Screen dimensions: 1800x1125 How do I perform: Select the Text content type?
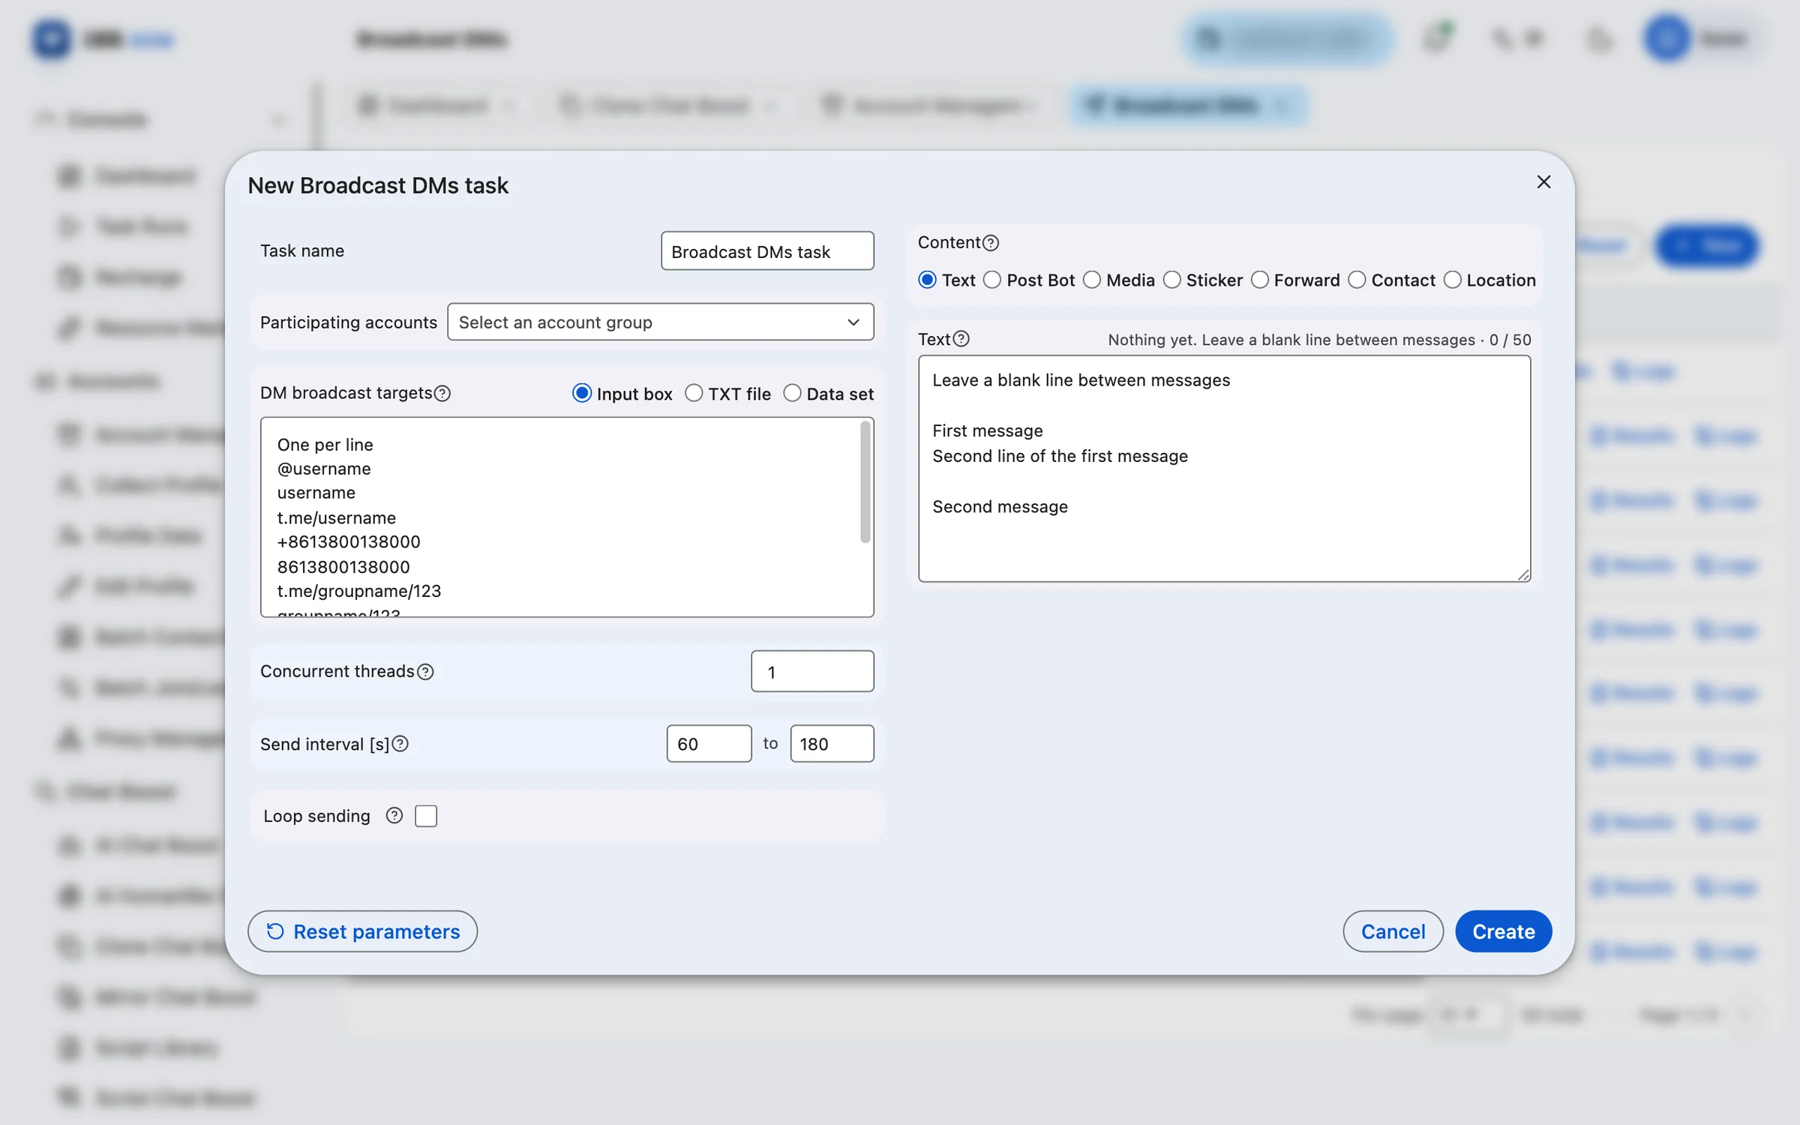click(x=928, y=280)
